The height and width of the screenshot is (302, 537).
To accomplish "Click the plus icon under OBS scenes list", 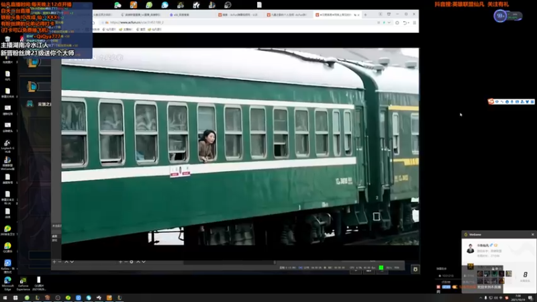I will (54, 262).
